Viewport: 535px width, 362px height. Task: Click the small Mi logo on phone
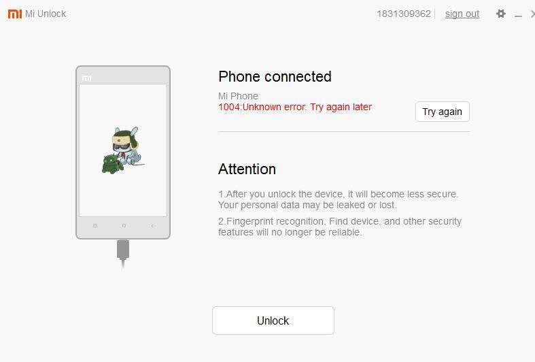(x=86, y=78)
